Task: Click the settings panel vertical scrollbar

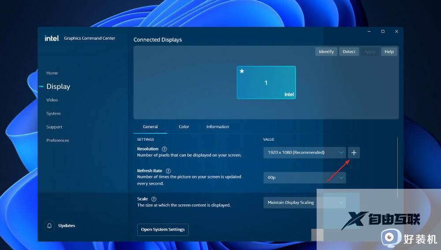Action: (x=397, y=167)
